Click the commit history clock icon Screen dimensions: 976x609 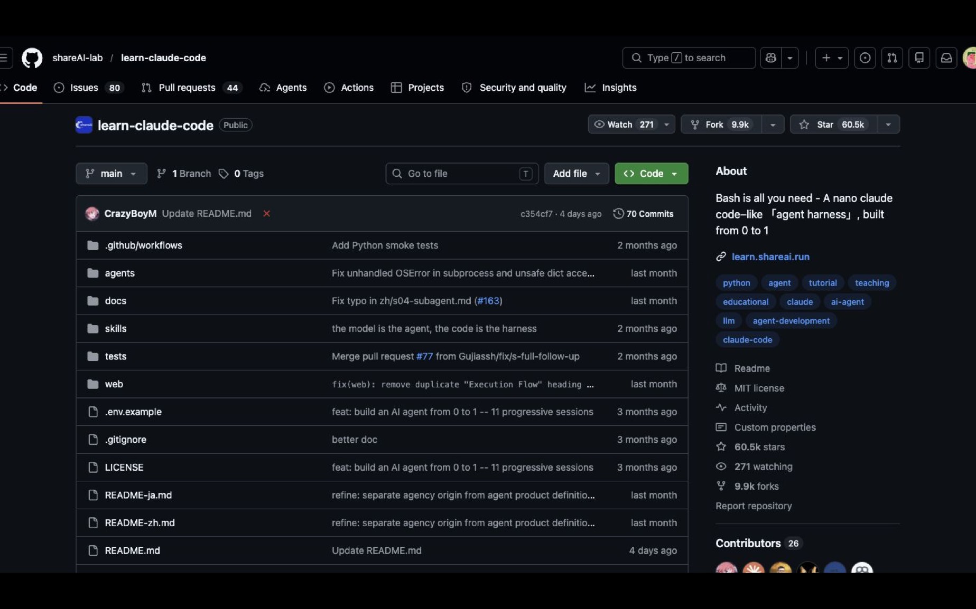(x=618, y=214)
